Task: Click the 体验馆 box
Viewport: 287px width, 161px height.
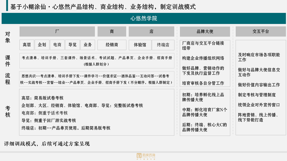Action: (x=140, y=45)
